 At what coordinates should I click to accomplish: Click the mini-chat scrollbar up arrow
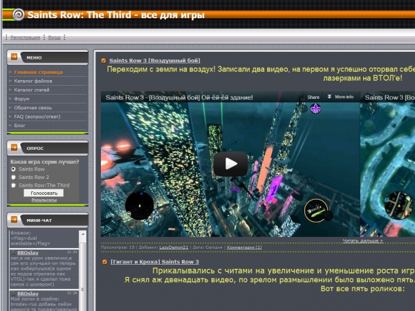(83, 234)
